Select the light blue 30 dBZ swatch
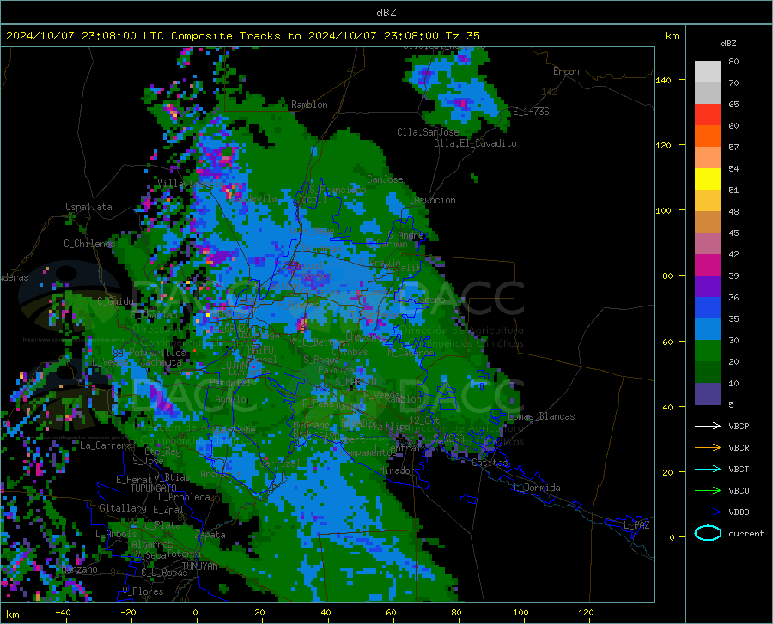This screenshot has height=624, width=773. (x=708, y=330)
